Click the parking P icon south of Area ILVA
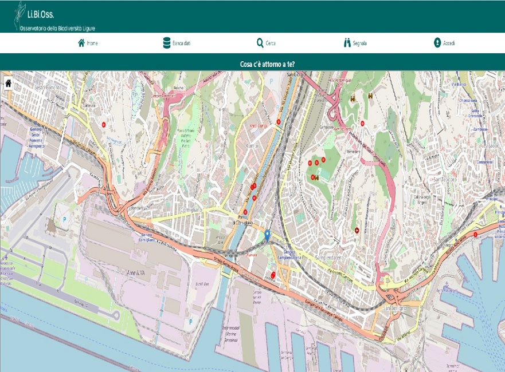The width and height of the screenshot is (505, 372). (x=191, y=322)
